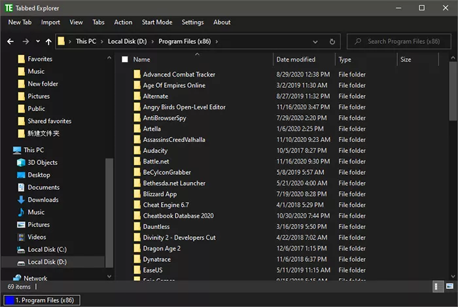458x307 pixels.
Task: Select the blue color swatch on tab
Action: click(x=10, y=300)
